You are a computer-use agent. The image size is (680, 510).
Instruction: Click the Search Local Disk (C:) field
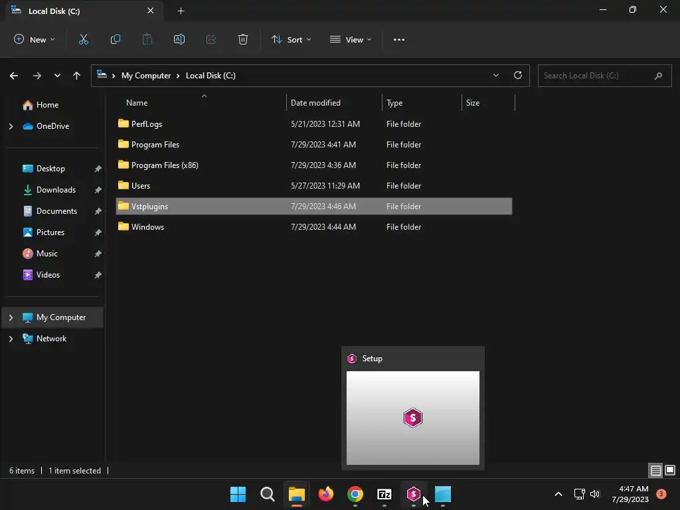(x=604, y=76)
